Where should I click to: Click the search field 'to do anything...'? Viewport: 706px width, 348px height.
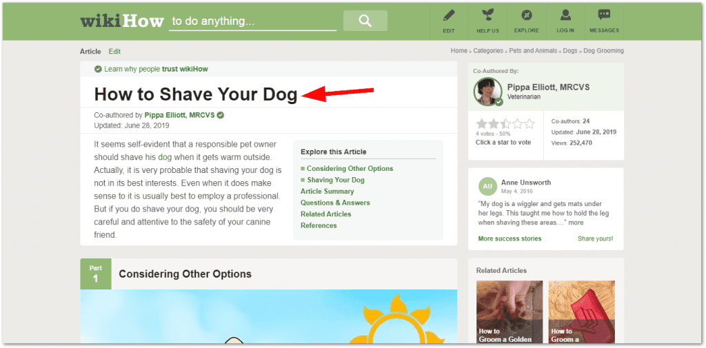point(252,21)
